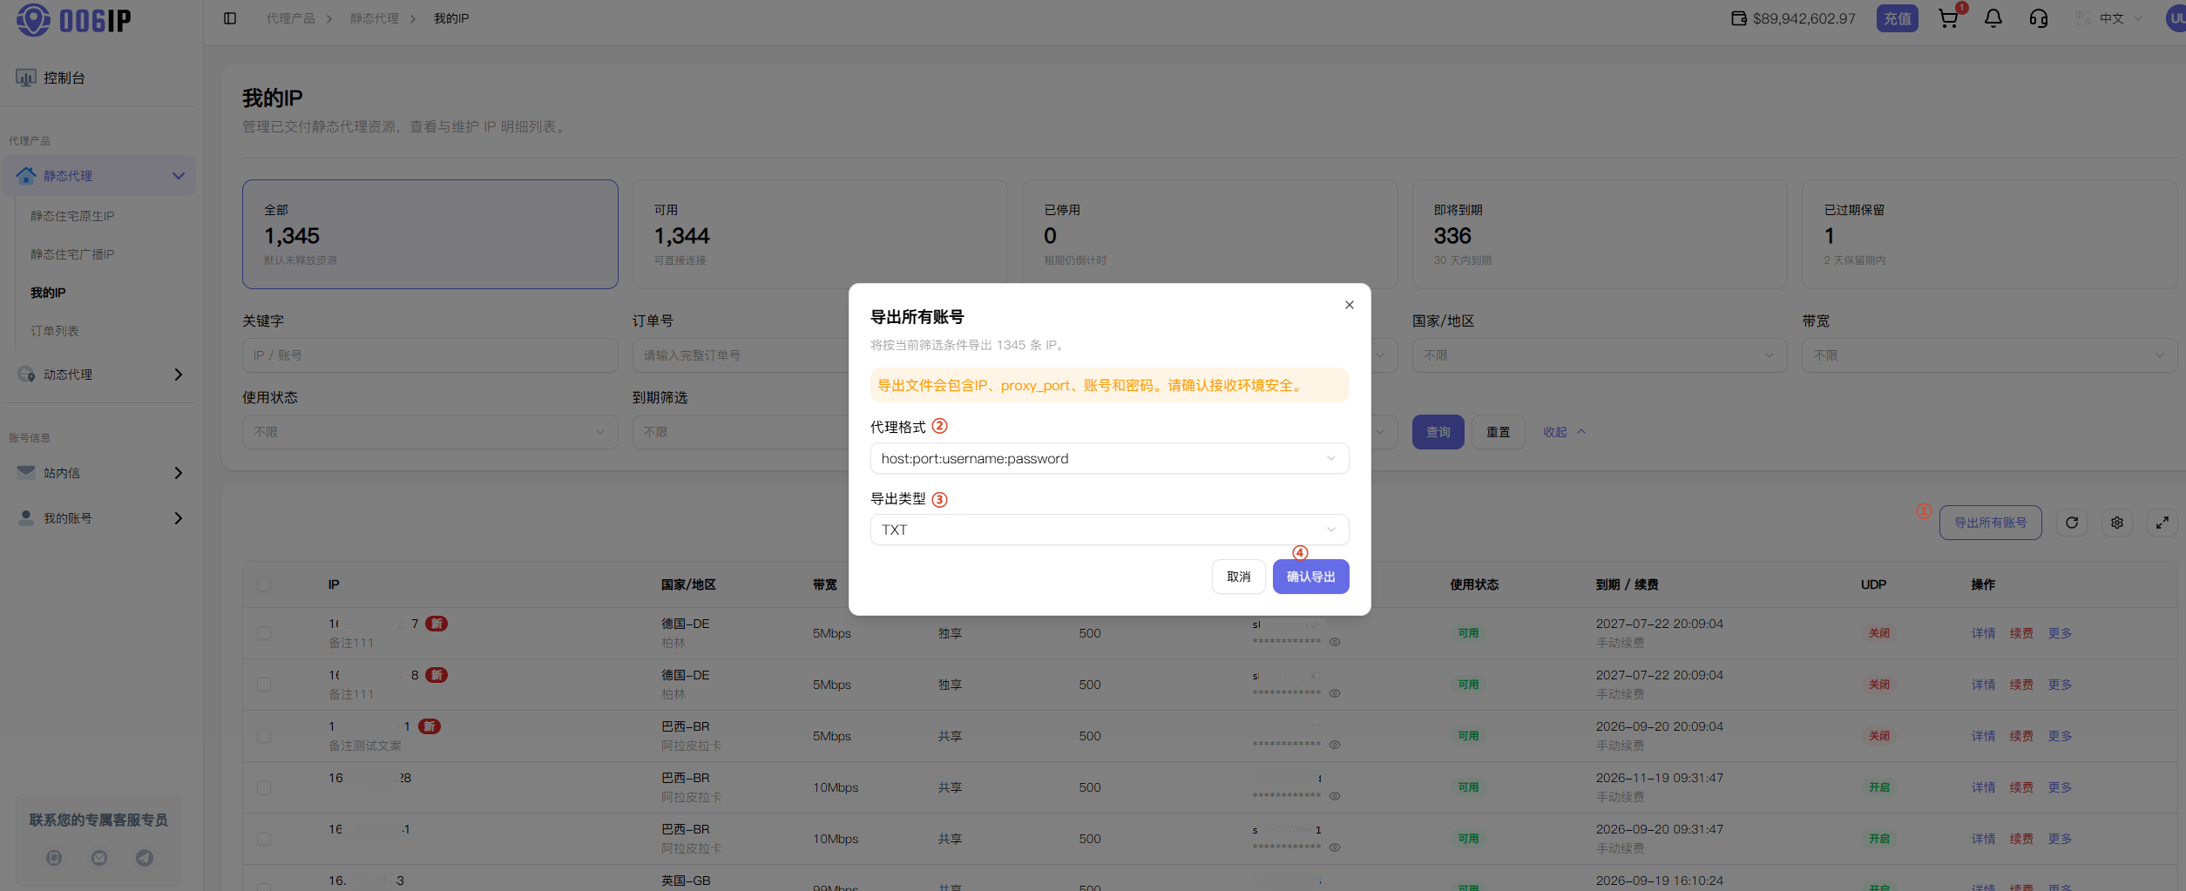This screenshot has width=2186, height=891.
Task: Open 静态住宅原生IP menu item
Action: point(72,216)
